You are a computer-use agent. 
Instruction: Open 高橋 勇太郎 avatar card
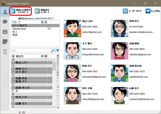(x=120, y=73)
